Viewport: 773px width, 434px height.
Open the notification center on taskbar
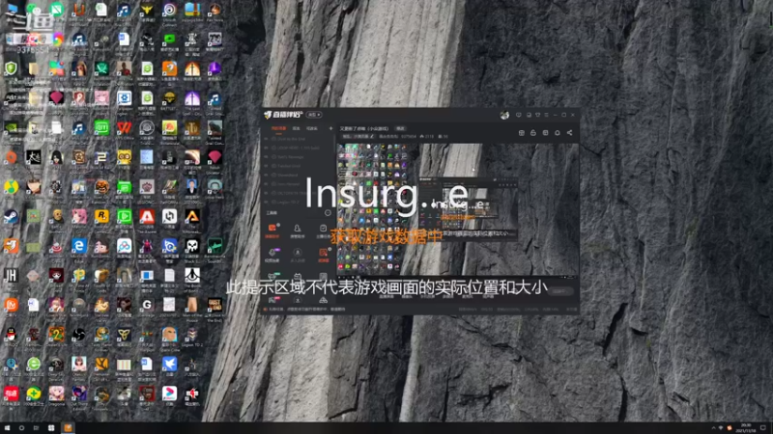763,428
